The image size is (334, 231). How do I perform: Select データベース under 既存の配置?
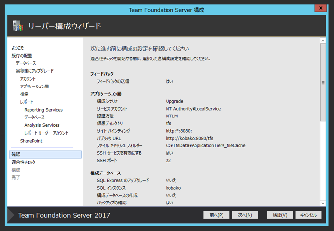pos(26,63)
